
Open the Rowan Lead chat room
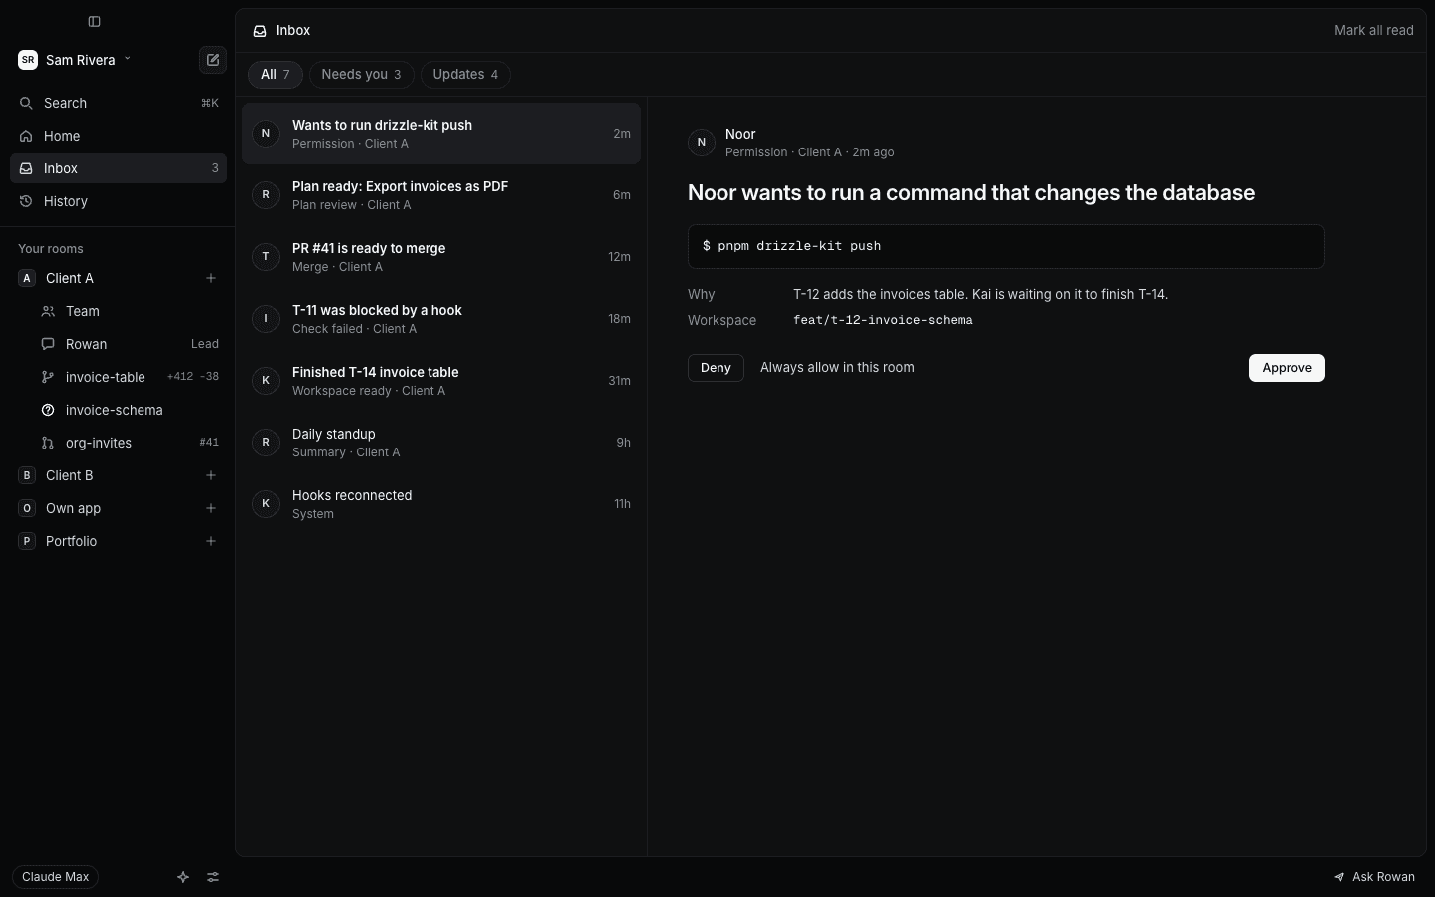130,344
